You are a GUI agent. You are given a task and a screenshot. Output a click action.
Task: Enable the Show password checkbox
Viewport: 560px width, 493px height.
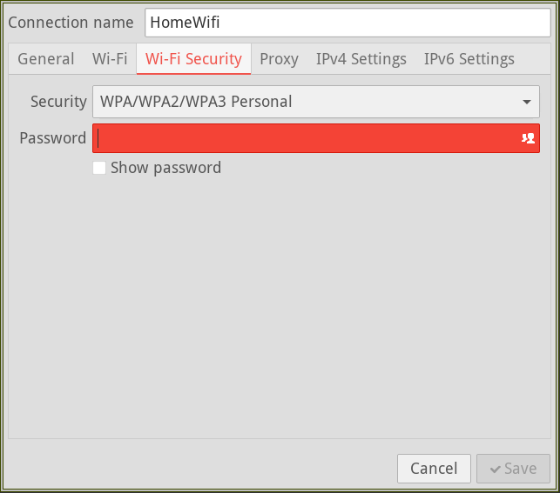click(99, 168)
